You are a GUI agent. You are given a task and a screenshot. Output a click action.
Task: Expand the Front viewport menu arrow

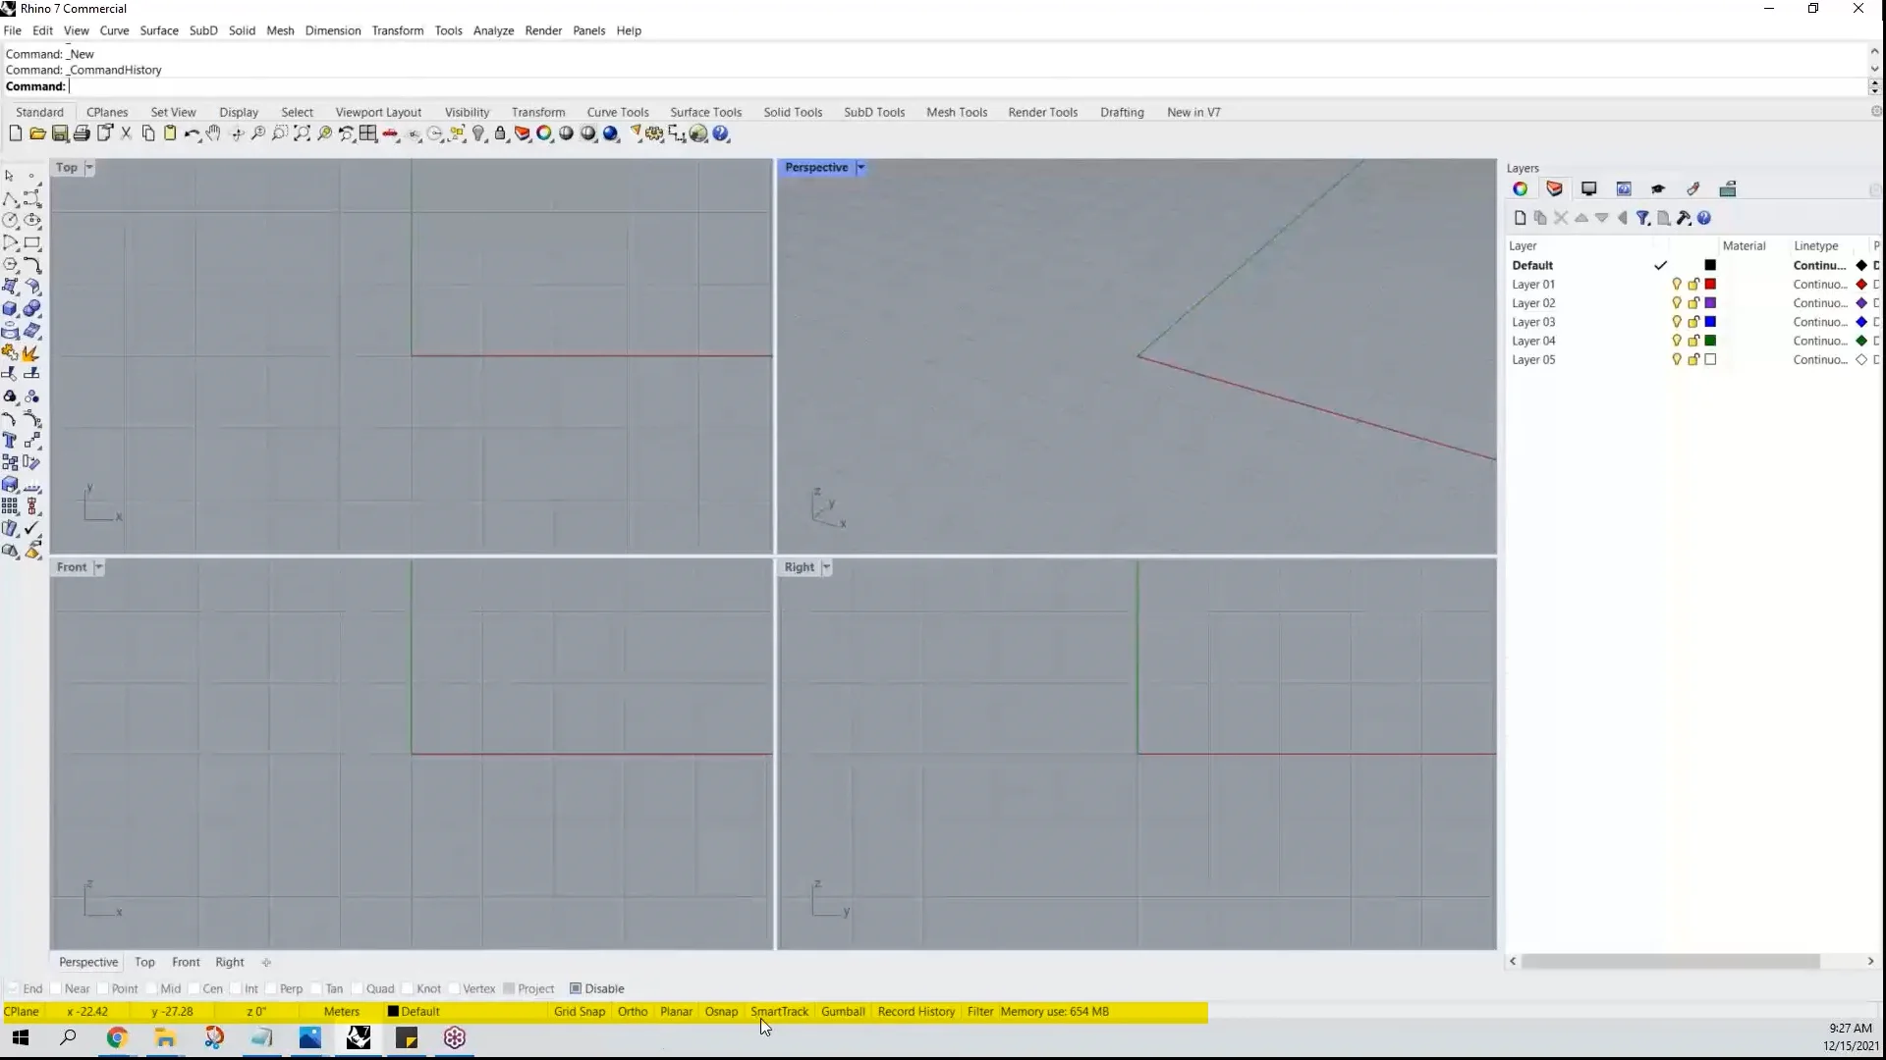click(x=98, y=566)
